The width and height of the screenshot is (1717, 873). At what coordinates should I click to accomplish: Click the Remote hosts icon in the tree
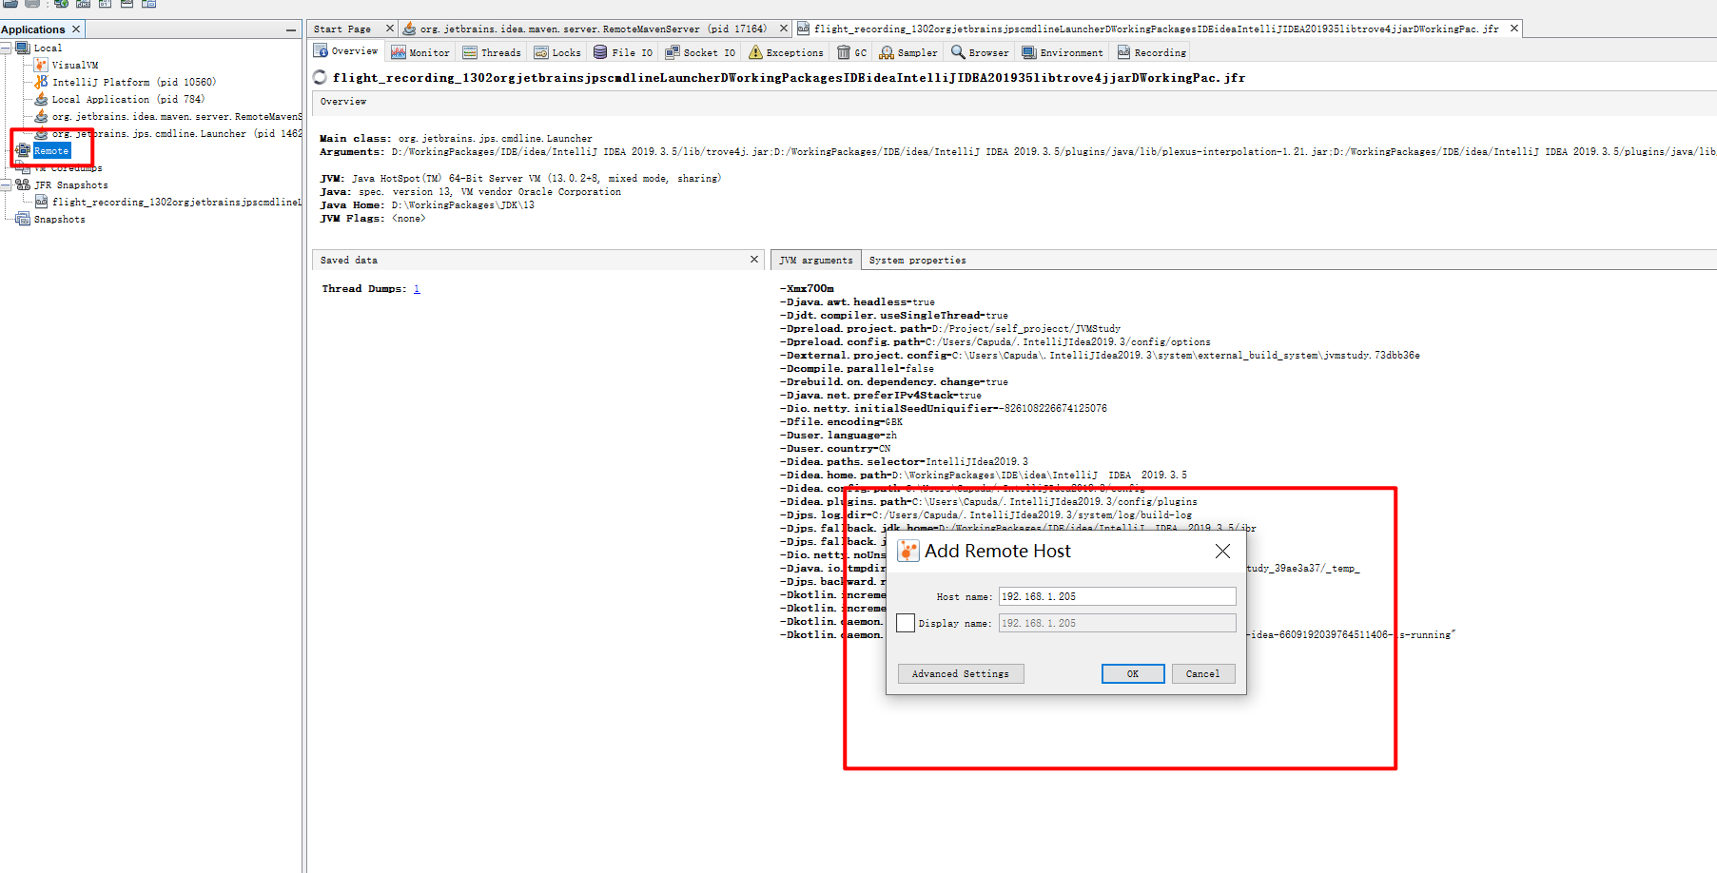click(x=23, y=150)
